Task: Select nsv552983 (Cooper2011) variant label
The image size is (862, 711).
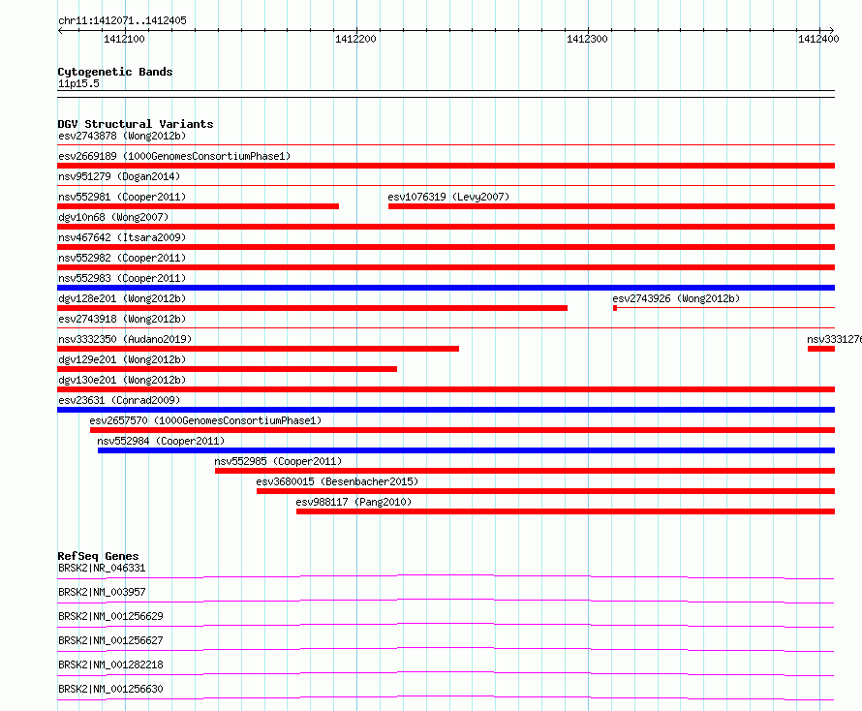Action: (122, 278)
